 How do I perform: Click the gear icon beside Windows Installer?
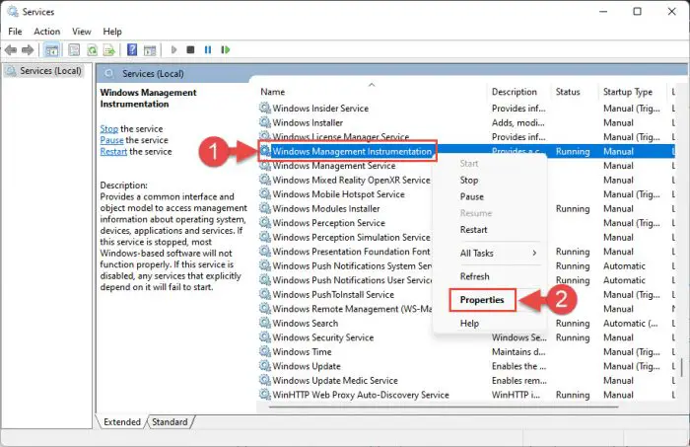(265, 122)
